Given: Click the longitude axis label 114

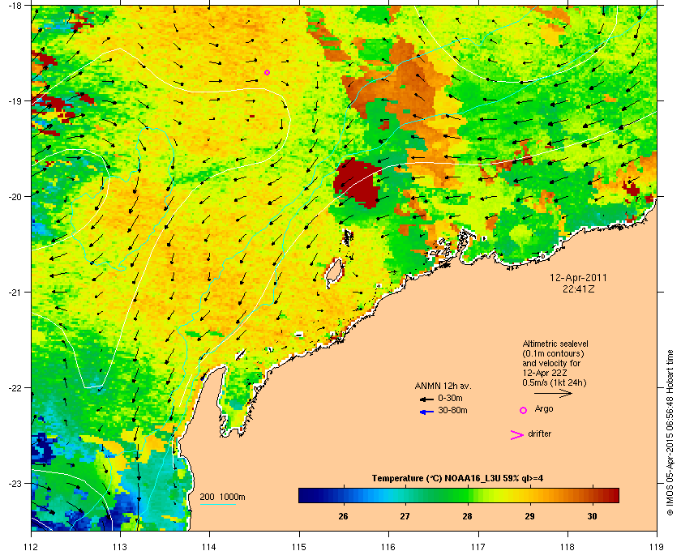Looking at the screenshot, I should coord(209,547).
